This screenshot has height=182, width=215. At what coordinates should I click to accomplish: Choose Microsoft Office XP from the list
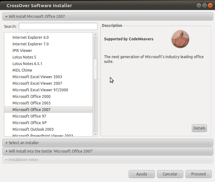(x=29, y=123)
